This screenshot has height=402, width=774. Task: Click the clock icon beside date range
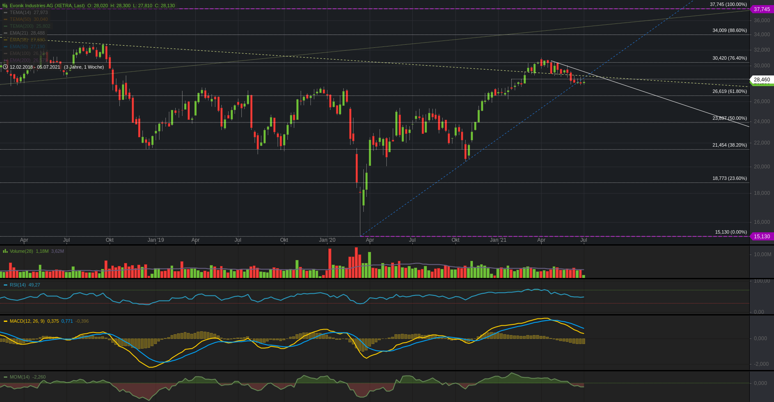(x=6, y=67)
